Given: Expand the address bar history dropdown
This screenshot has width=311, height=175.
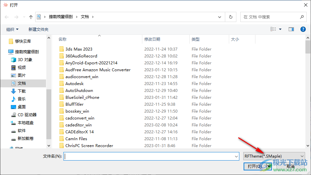Looking at the screenshot, I should [220, 17].
